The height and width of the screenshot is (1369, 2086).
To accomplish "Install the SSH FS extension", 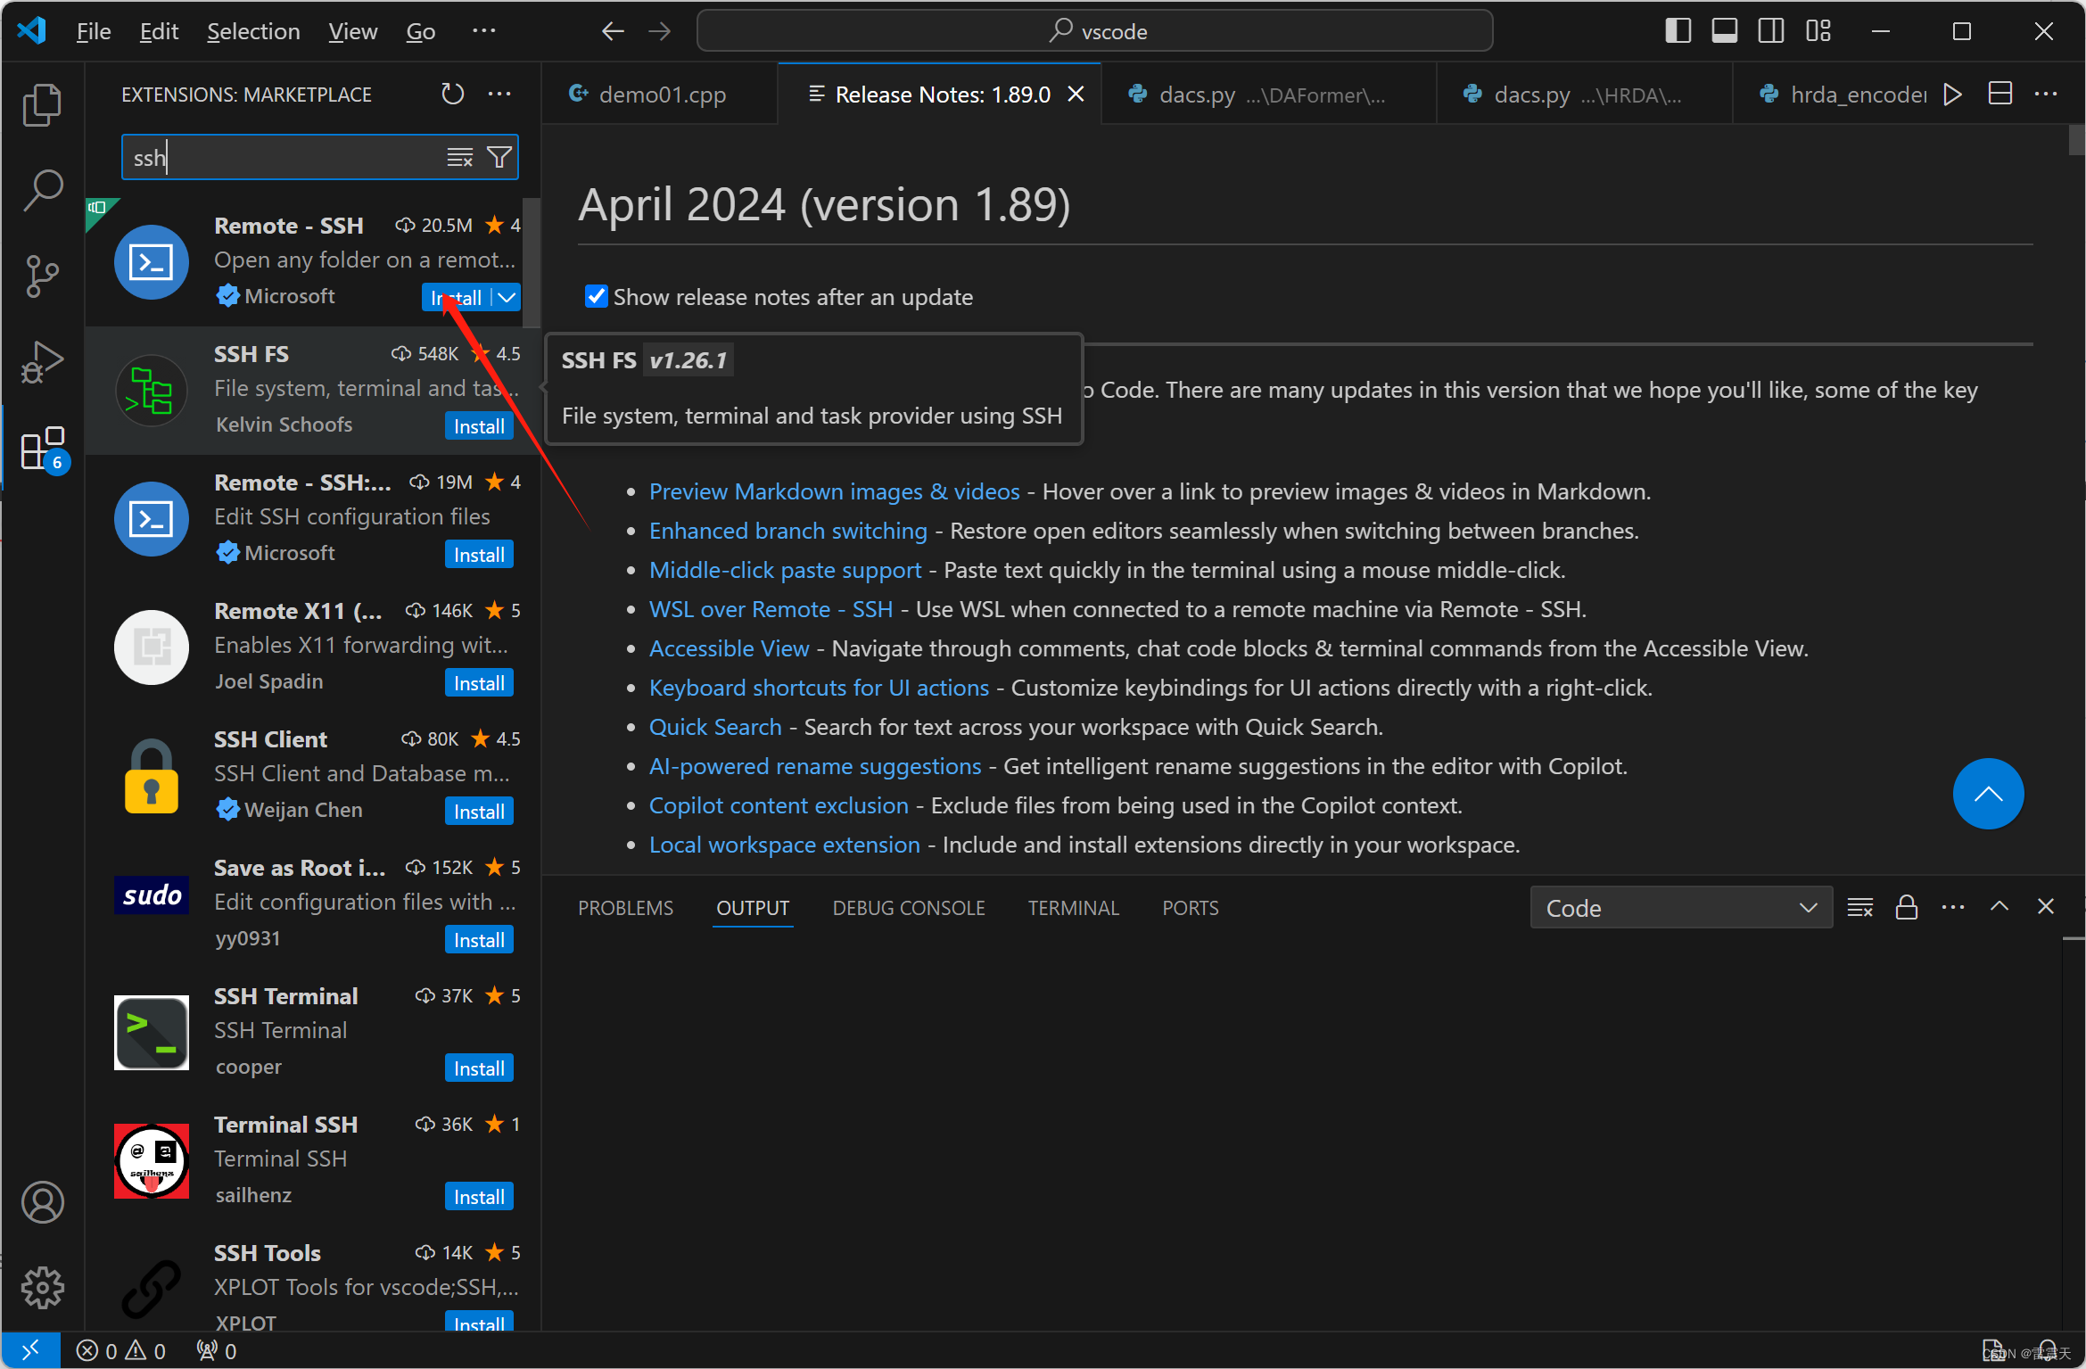I will tap(479, 426).
